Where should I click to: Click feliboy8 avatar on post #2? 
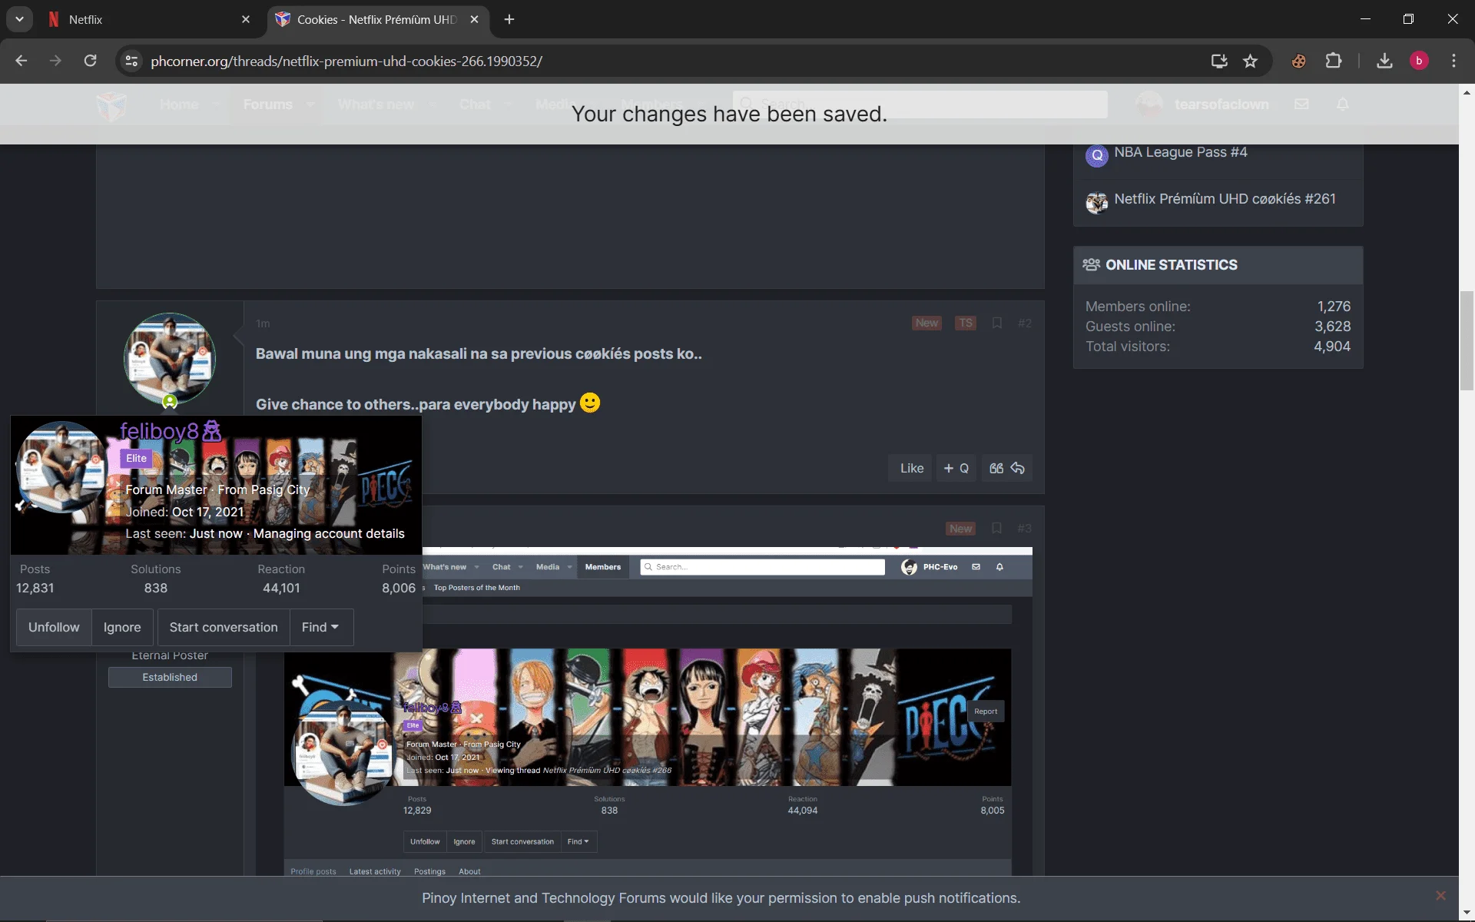tap(170, 359)
